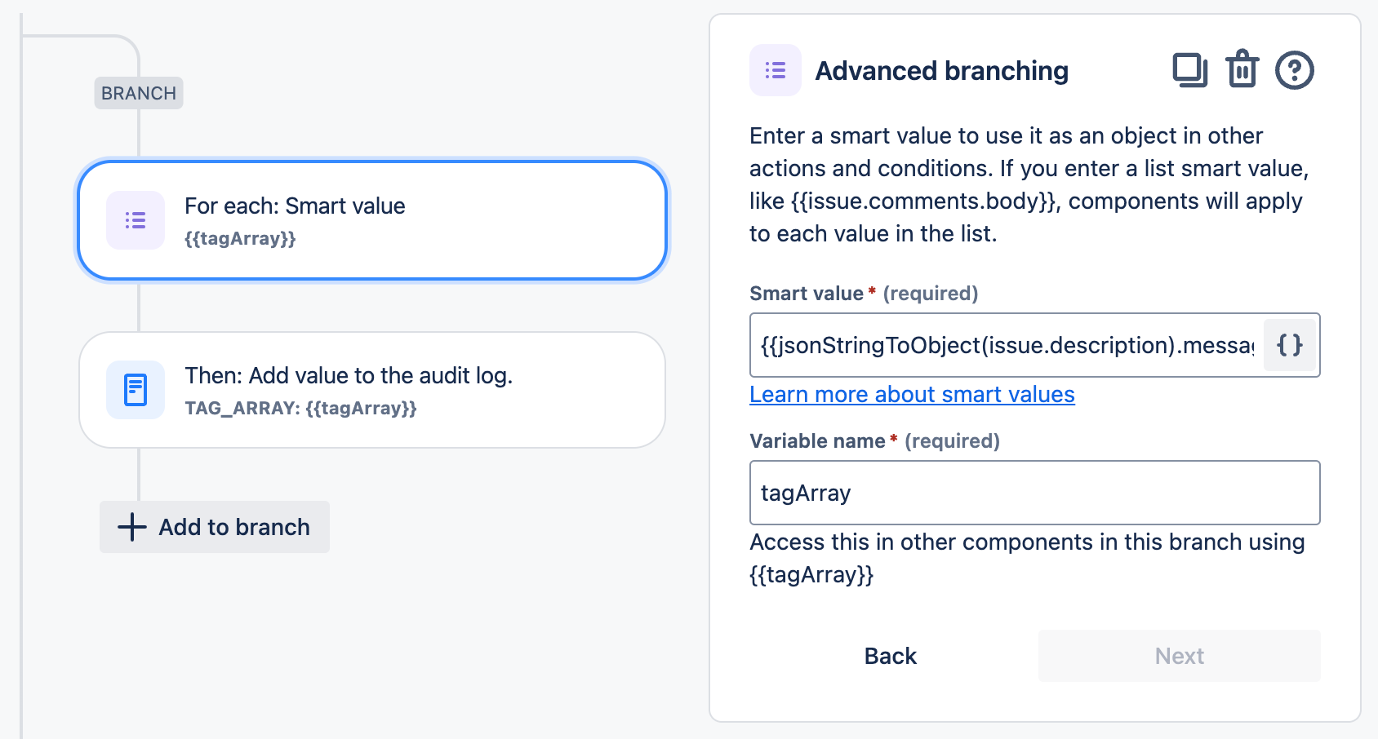Open help via the question mark icon

click(1294, 70)
